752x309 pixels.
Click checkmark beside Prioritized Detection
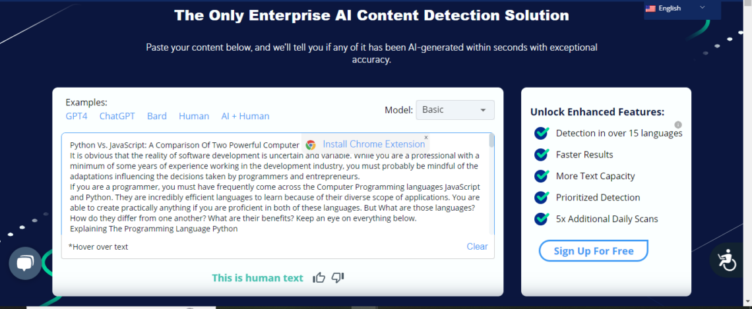point(542,198)
